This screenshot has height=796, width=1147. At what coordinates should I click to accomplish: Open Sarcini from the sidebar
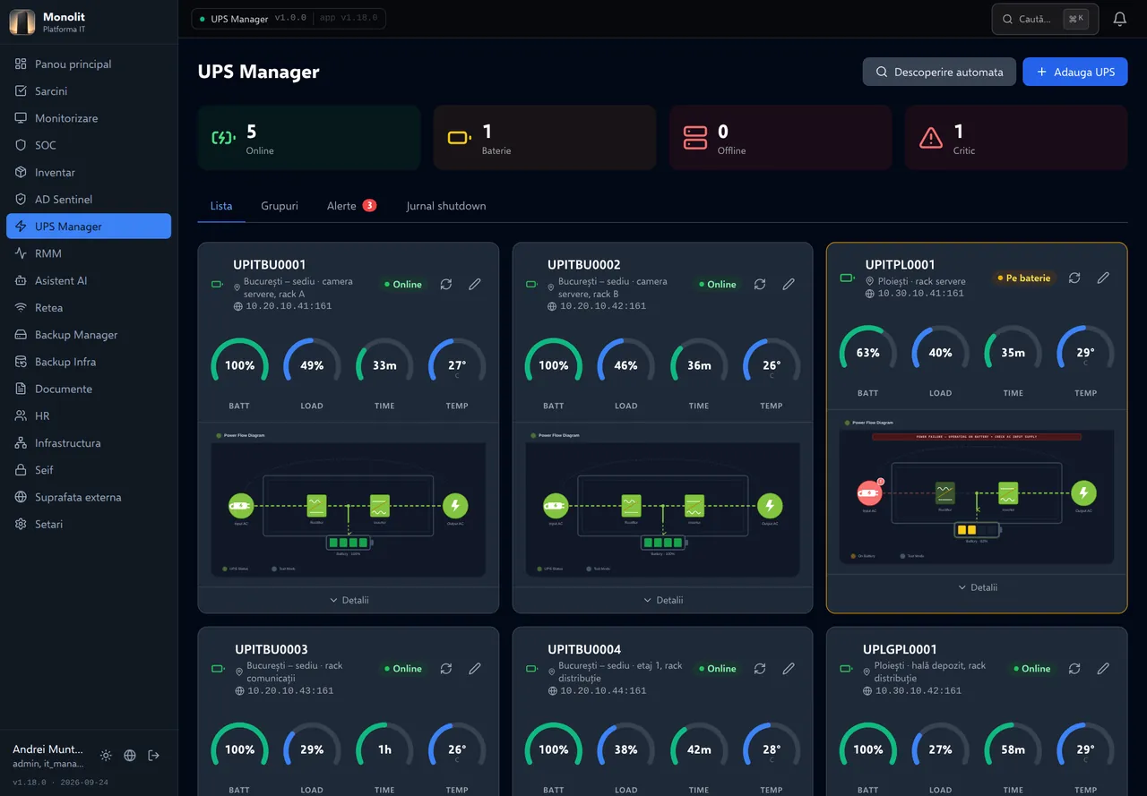(x=89, y=91)
